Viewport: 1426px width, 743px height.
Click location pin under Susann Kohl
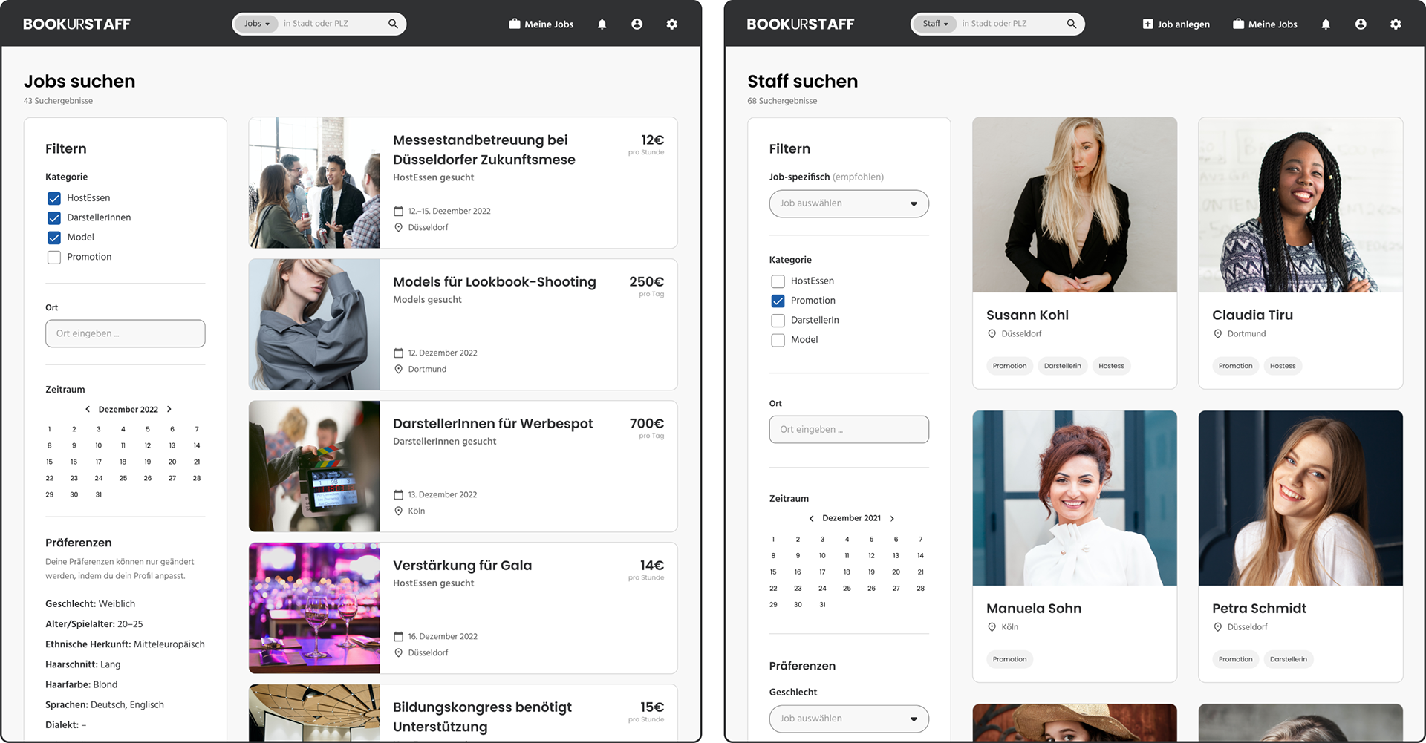(x=992, y=334)
